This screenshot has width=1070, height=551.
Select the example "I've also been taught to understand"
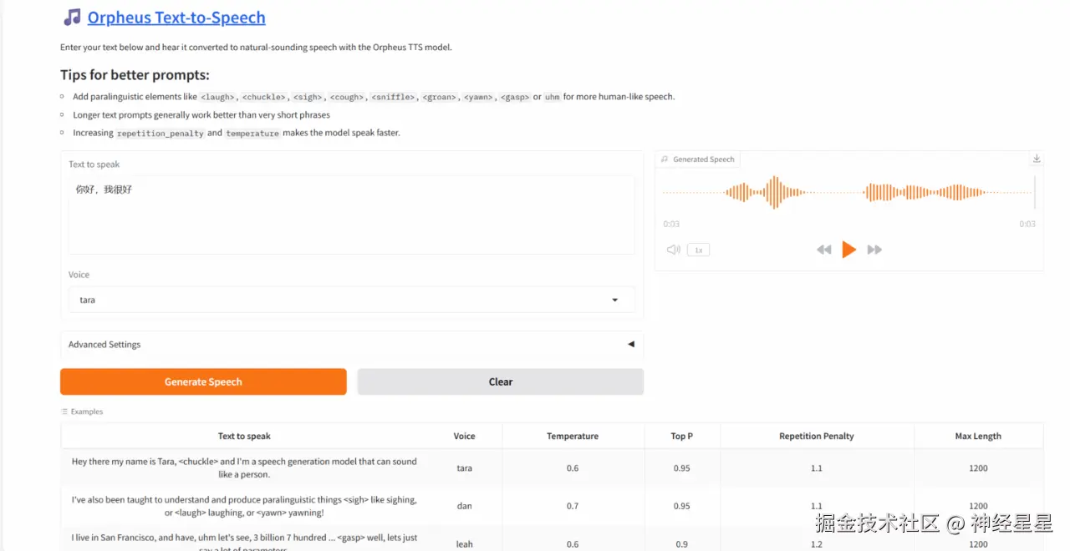pyautogui.click(x=552, y=506)
